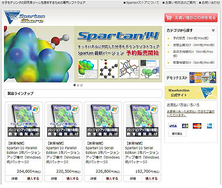Open 予約販売 (Win版/Mac版) category
222x188 pixels.
[x=191, y=38]
